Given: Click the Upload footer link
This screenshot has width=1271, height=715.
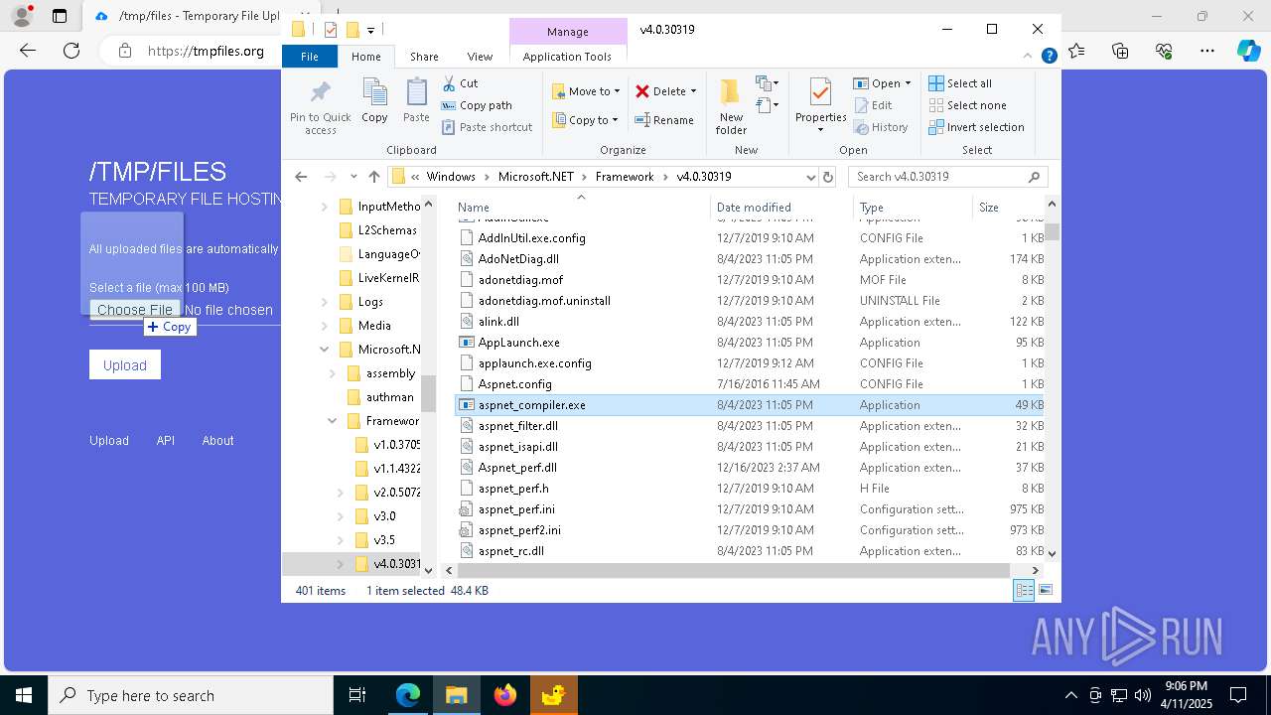Looking at the screenshot, I should pos(109,441).
